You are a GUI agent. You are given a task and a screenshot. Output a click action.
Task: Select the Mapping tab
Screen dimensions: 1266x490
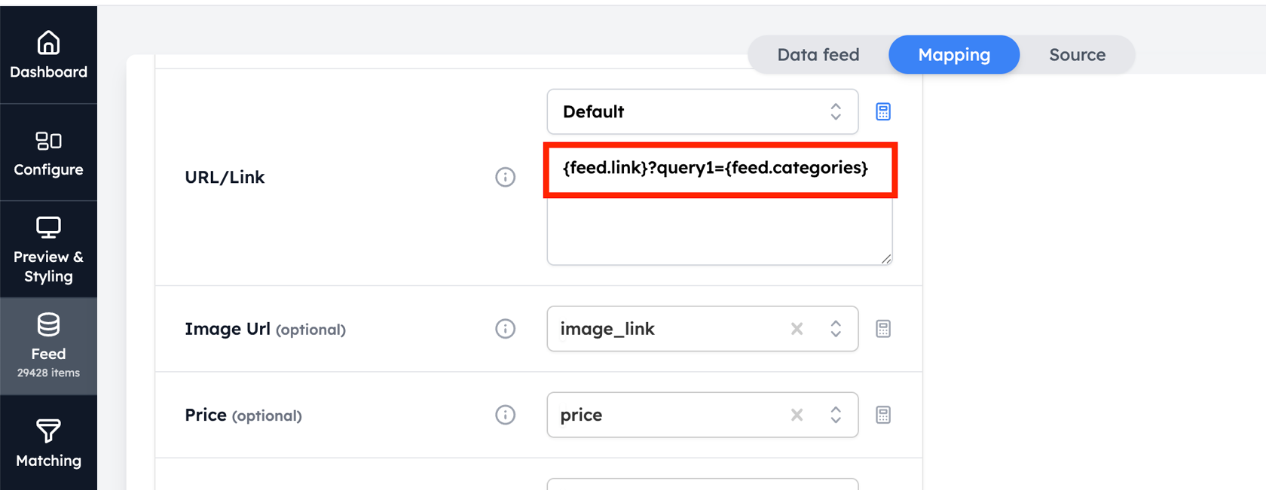(954, 55)
